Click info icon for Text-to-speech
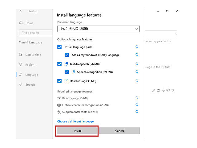Viewport: 197px width, 148px height. 137,64
